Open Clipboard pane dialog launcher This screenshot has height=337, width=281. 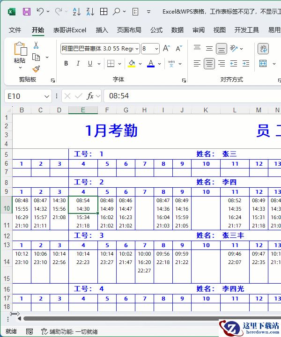point(52,81)
